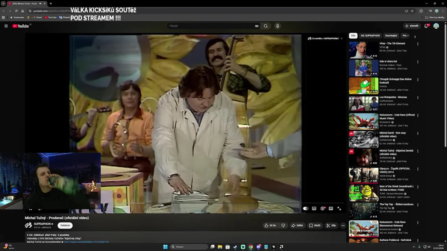Viewport: 447px width, 251px height.
Task: Toggle autoplay switch in player
Action: click(306, 208)
